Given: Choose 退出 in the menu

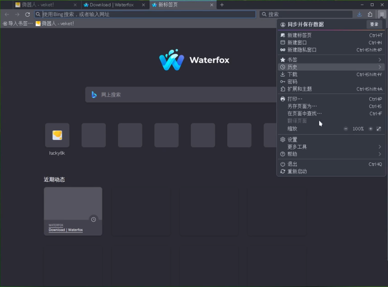Looking at the screenshot, I should pos(331,164).
